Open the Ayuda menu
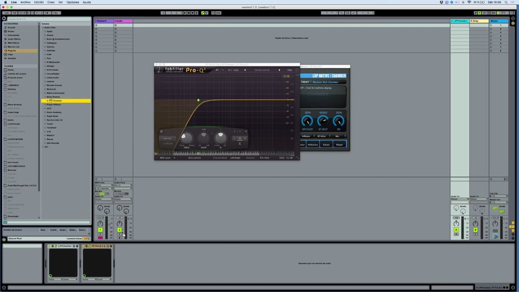 click(86, 2)
